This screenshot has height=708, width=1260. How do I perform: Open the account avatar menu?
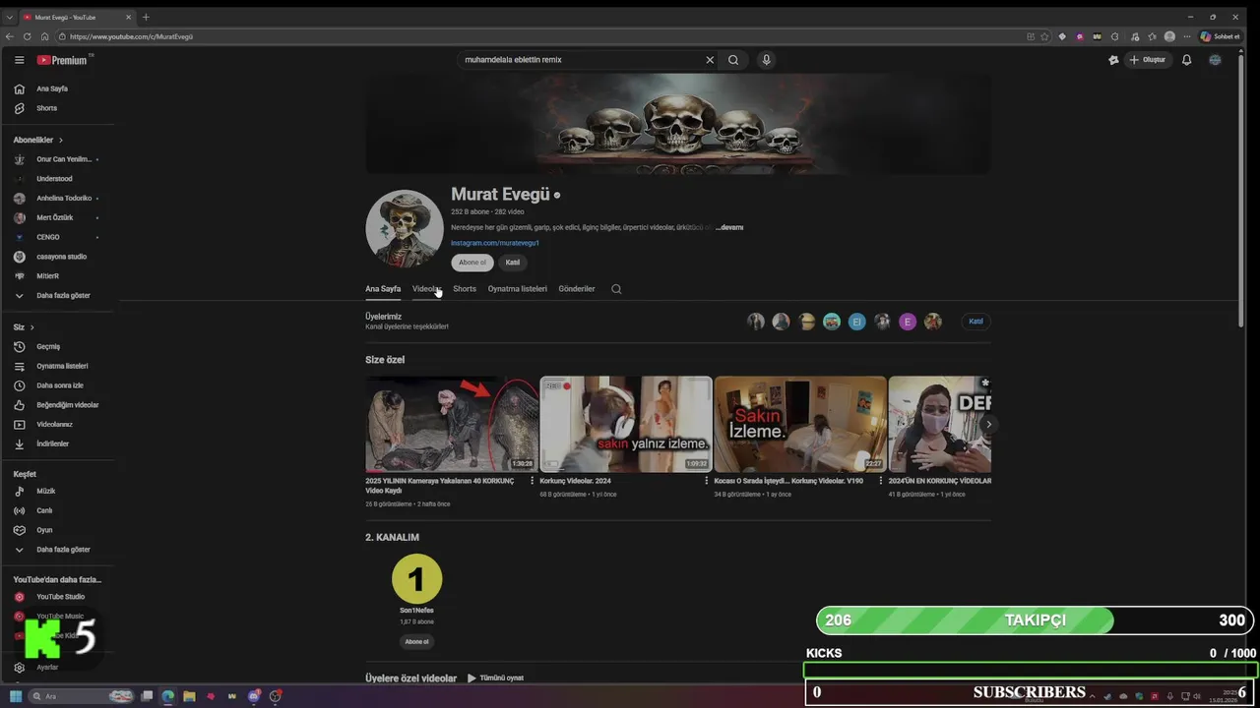(x=1215, y=60)
